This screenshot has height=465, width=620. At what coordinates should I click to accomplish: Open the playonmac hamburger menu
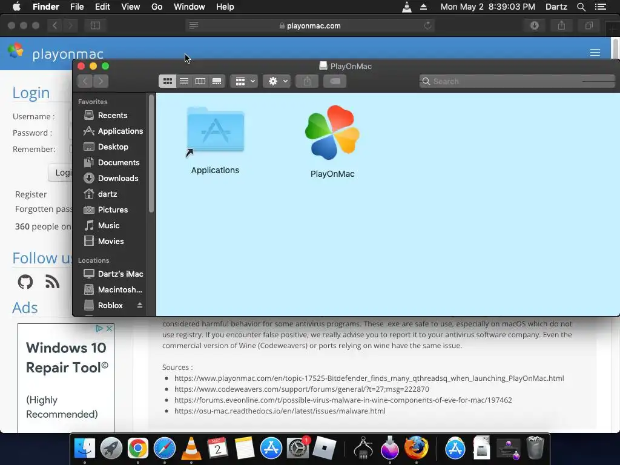click(x=595, y=53)
